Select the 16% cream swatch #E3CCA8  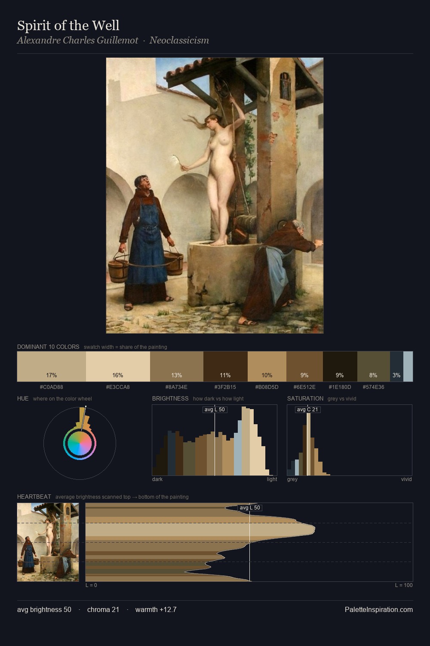tap(118, 366)
